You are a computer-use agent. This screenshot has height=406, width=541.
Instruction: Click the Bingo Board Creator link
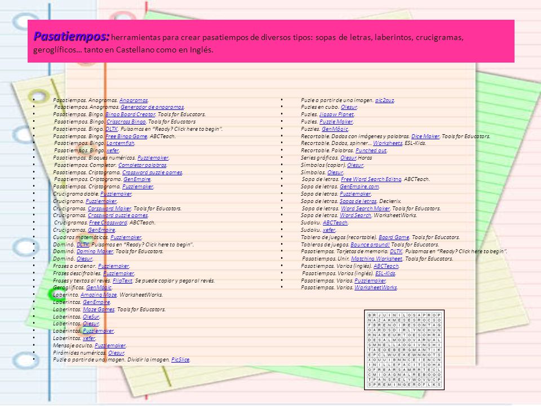tap(130, 114)
